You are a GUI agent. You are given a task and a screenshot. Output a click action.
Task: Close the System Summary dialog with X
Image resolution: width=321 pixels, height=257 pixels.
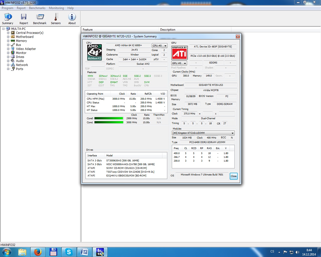[x=237, y=37]
